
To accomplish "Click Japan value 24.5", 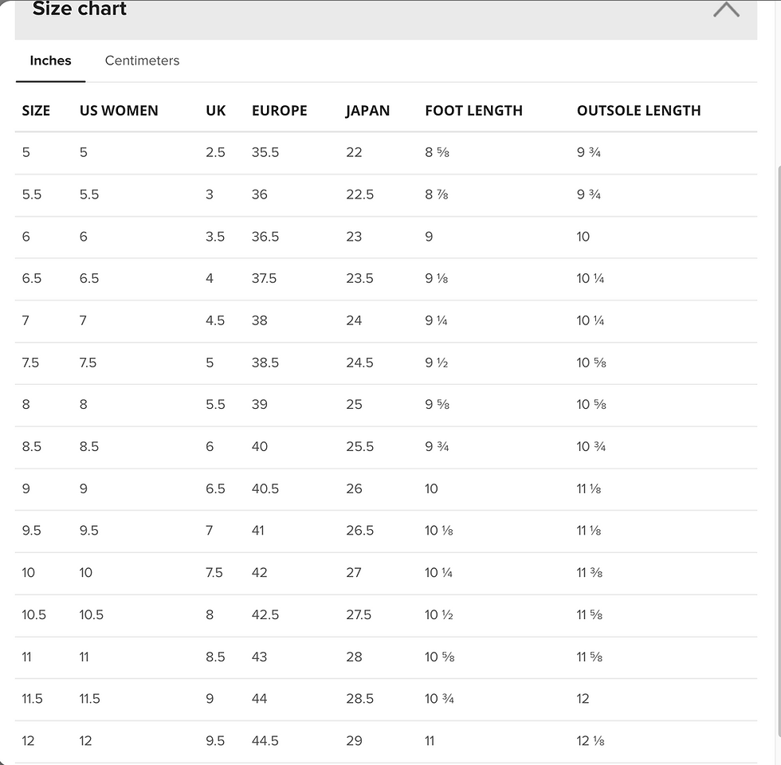I will point(359,363).
